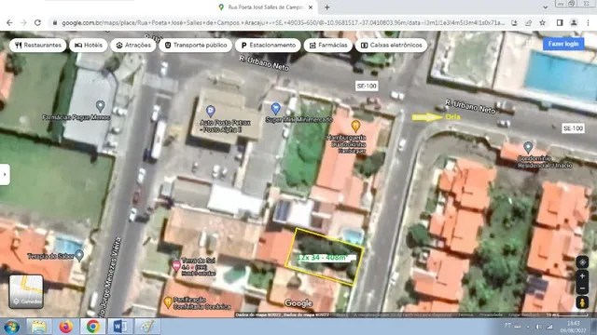Image resolution: width=597 pixels, height=335 pixels.
Task: Click the volume icon in system tray
Action: tap(538, 327)
